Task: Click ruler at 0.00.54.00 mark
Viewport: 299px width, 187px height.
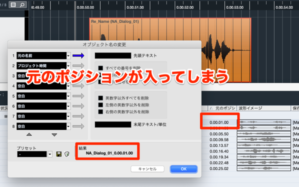Action: pos(284,7)
